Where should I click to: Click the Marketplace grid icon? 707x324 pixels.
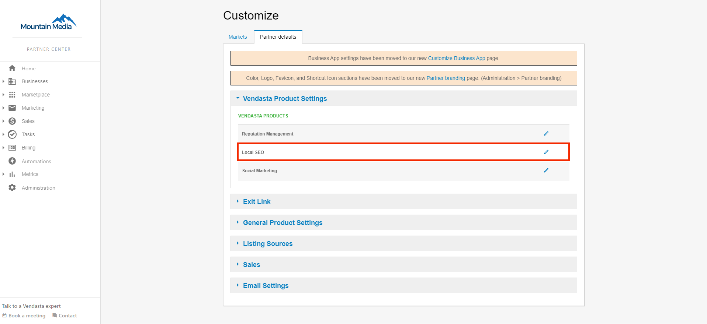coord(12,95)
